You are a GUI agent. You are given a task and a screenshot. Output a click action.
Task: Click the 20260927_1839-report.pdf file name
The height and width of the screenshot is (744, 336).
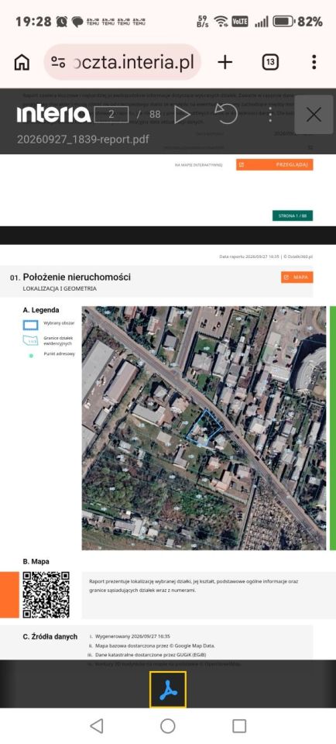click(83, 139)
